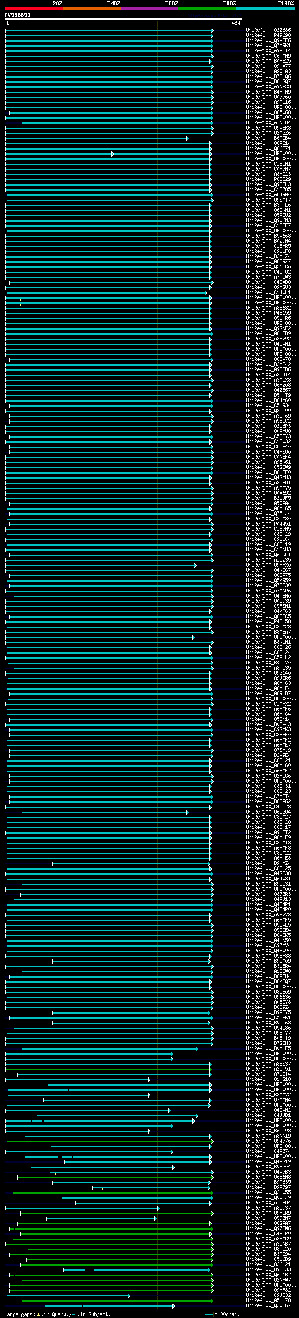Select the UniRef100_C1BGH1 label
The width and height of the screenshot is (299, 1318).
(268, 164)
